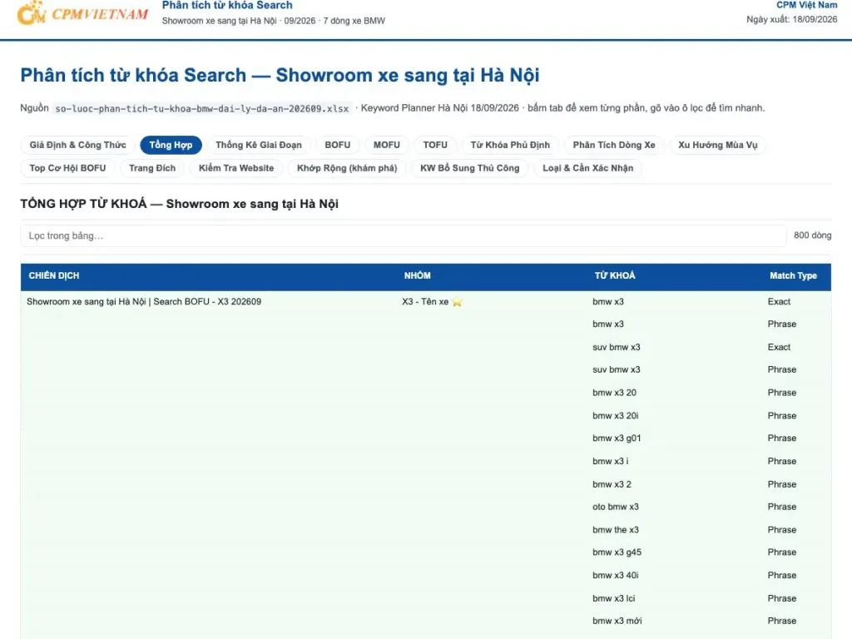Image resolution: width=852 pixels, height=639 pixels.
Task: Click keyword oto bmw x3
Action: point(616,507)
